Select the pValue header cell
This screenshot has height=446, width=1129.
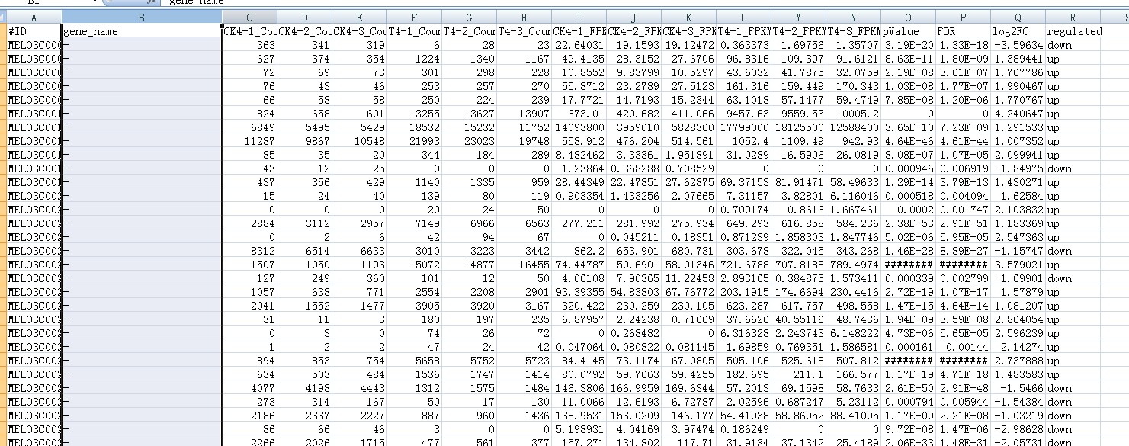908,31
